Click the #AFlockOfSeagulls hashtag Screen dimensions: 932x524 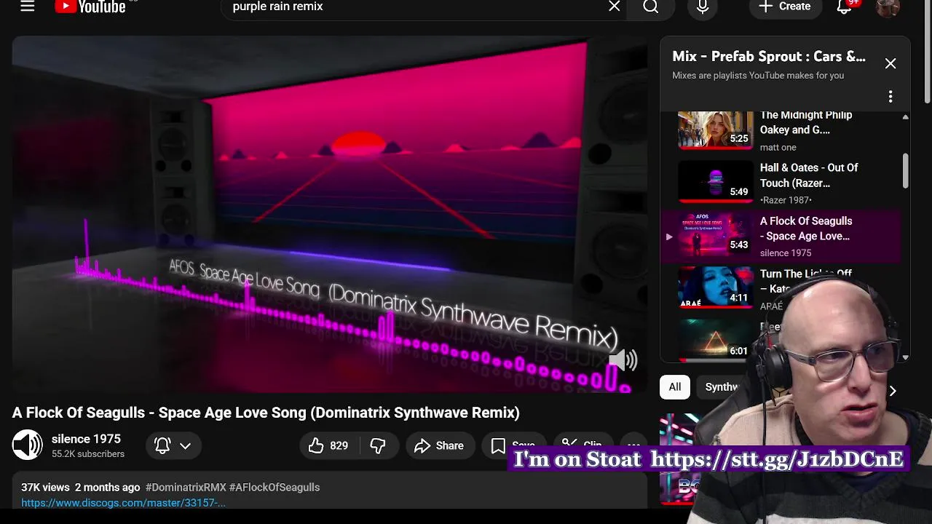275,488
